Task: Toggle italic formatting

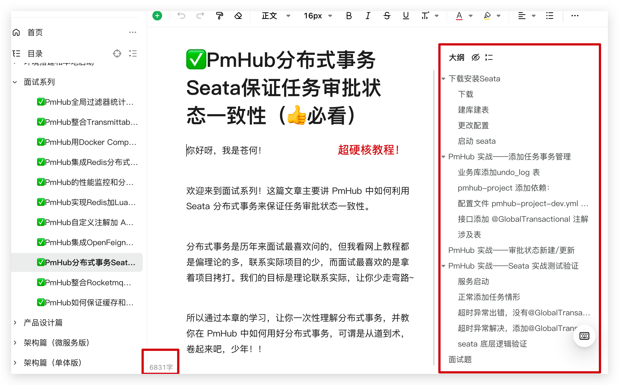Action: tap(368, 16)
